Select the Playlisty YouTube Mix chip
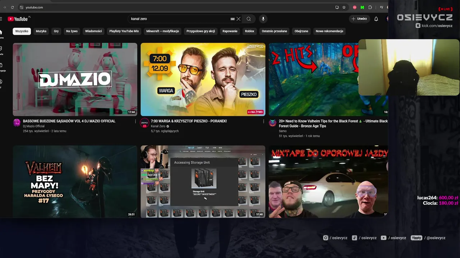Viewport: 460px width, 258px height. pos(124,31)
